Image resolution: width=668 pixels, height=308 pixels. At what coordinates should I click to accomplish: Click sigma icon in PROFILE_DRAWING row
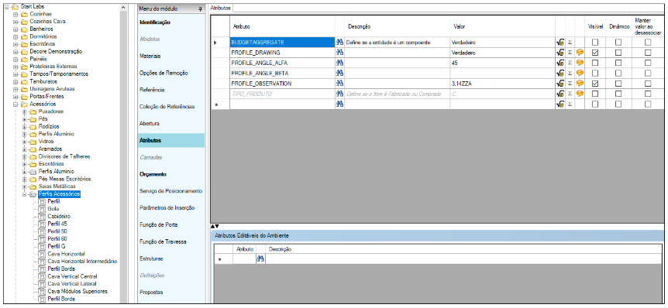570,53
